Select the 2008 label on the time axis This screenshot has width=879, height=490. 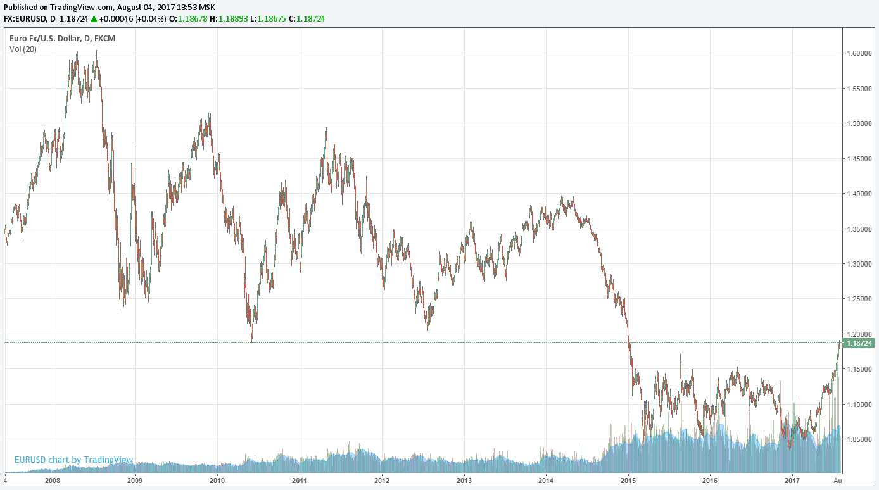[53, 481]
